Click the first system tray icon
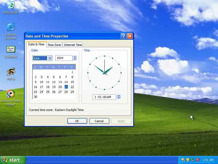 click(x=183, y=160)
